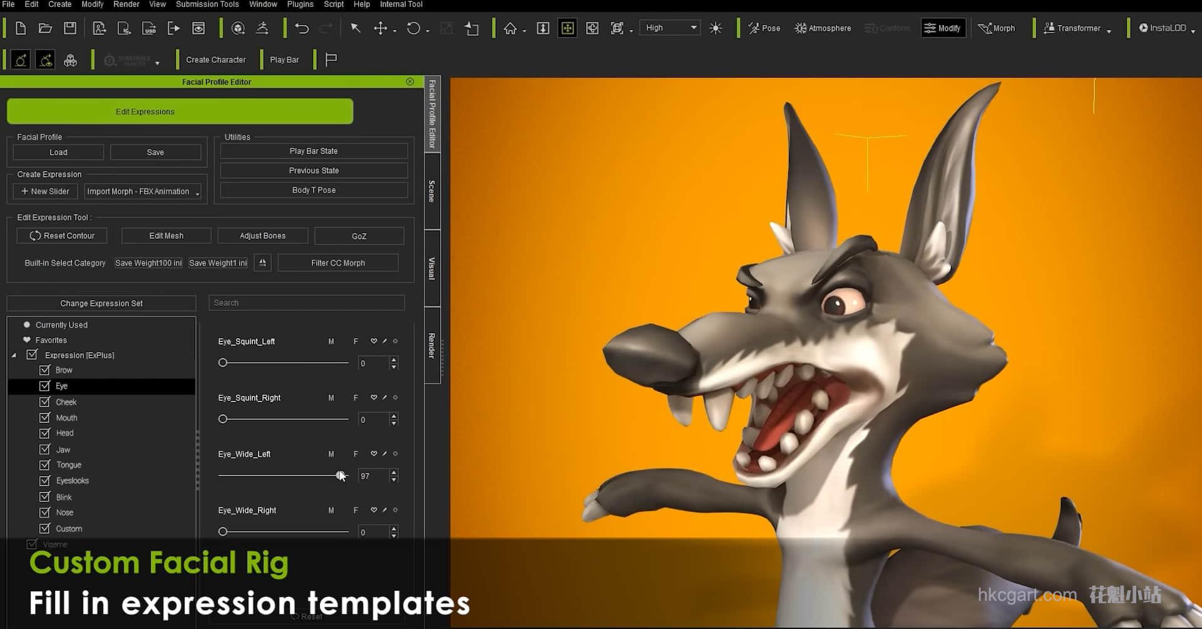Screen dimensions: 1202x629
Task: Switch to the Visual side tab
Action: tap(432, 268)
